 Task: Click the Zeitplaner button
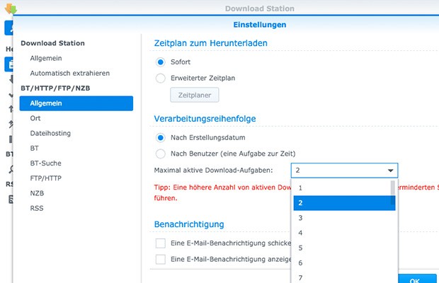tap(195, 95)
